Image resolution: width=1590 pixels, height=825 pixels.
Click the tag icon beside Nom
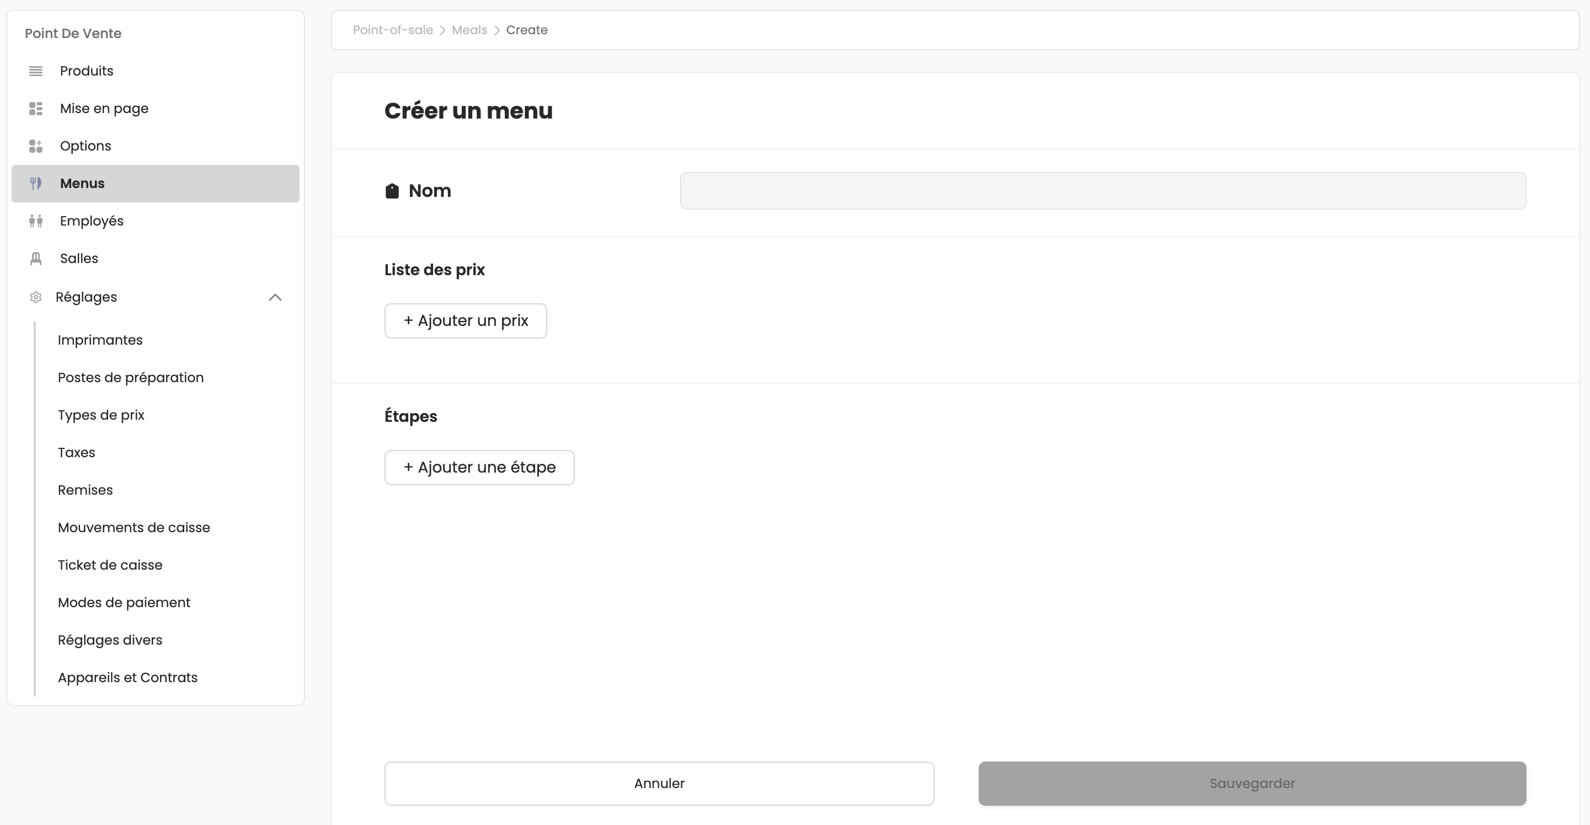pos(392,191)
